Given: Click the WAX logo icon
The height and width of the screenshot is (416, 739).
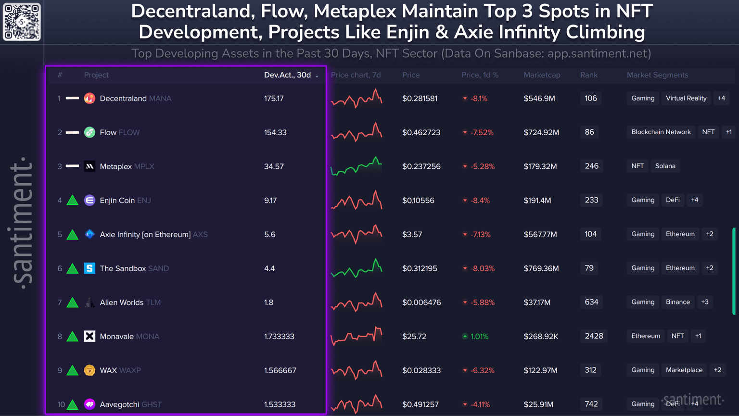Looking at the screenshot, I should pyautogui.click(x=89, y=370).
